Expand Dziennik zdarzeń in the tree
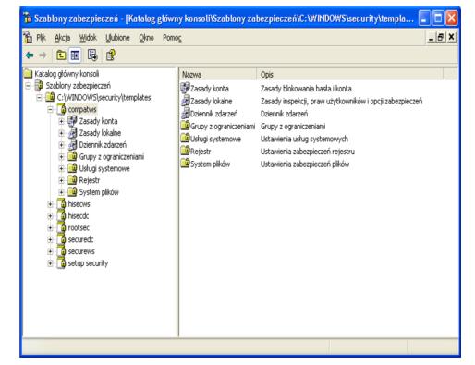Viewport: 475px width, 365px height. click(61, 145)
